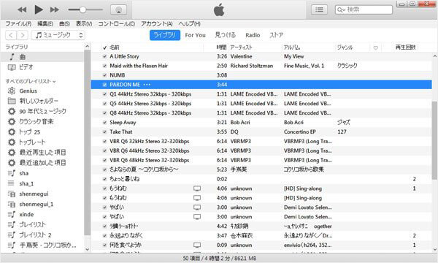
Task: Sort by the ジャンル column header
Action: pyautogui.click(x=345, y=47)
